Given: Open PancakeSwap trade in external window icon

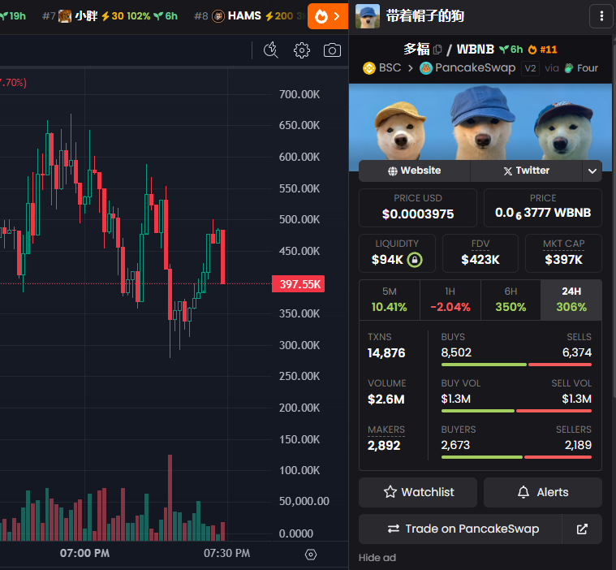Looking at the screenshot, I should [582, 529].
